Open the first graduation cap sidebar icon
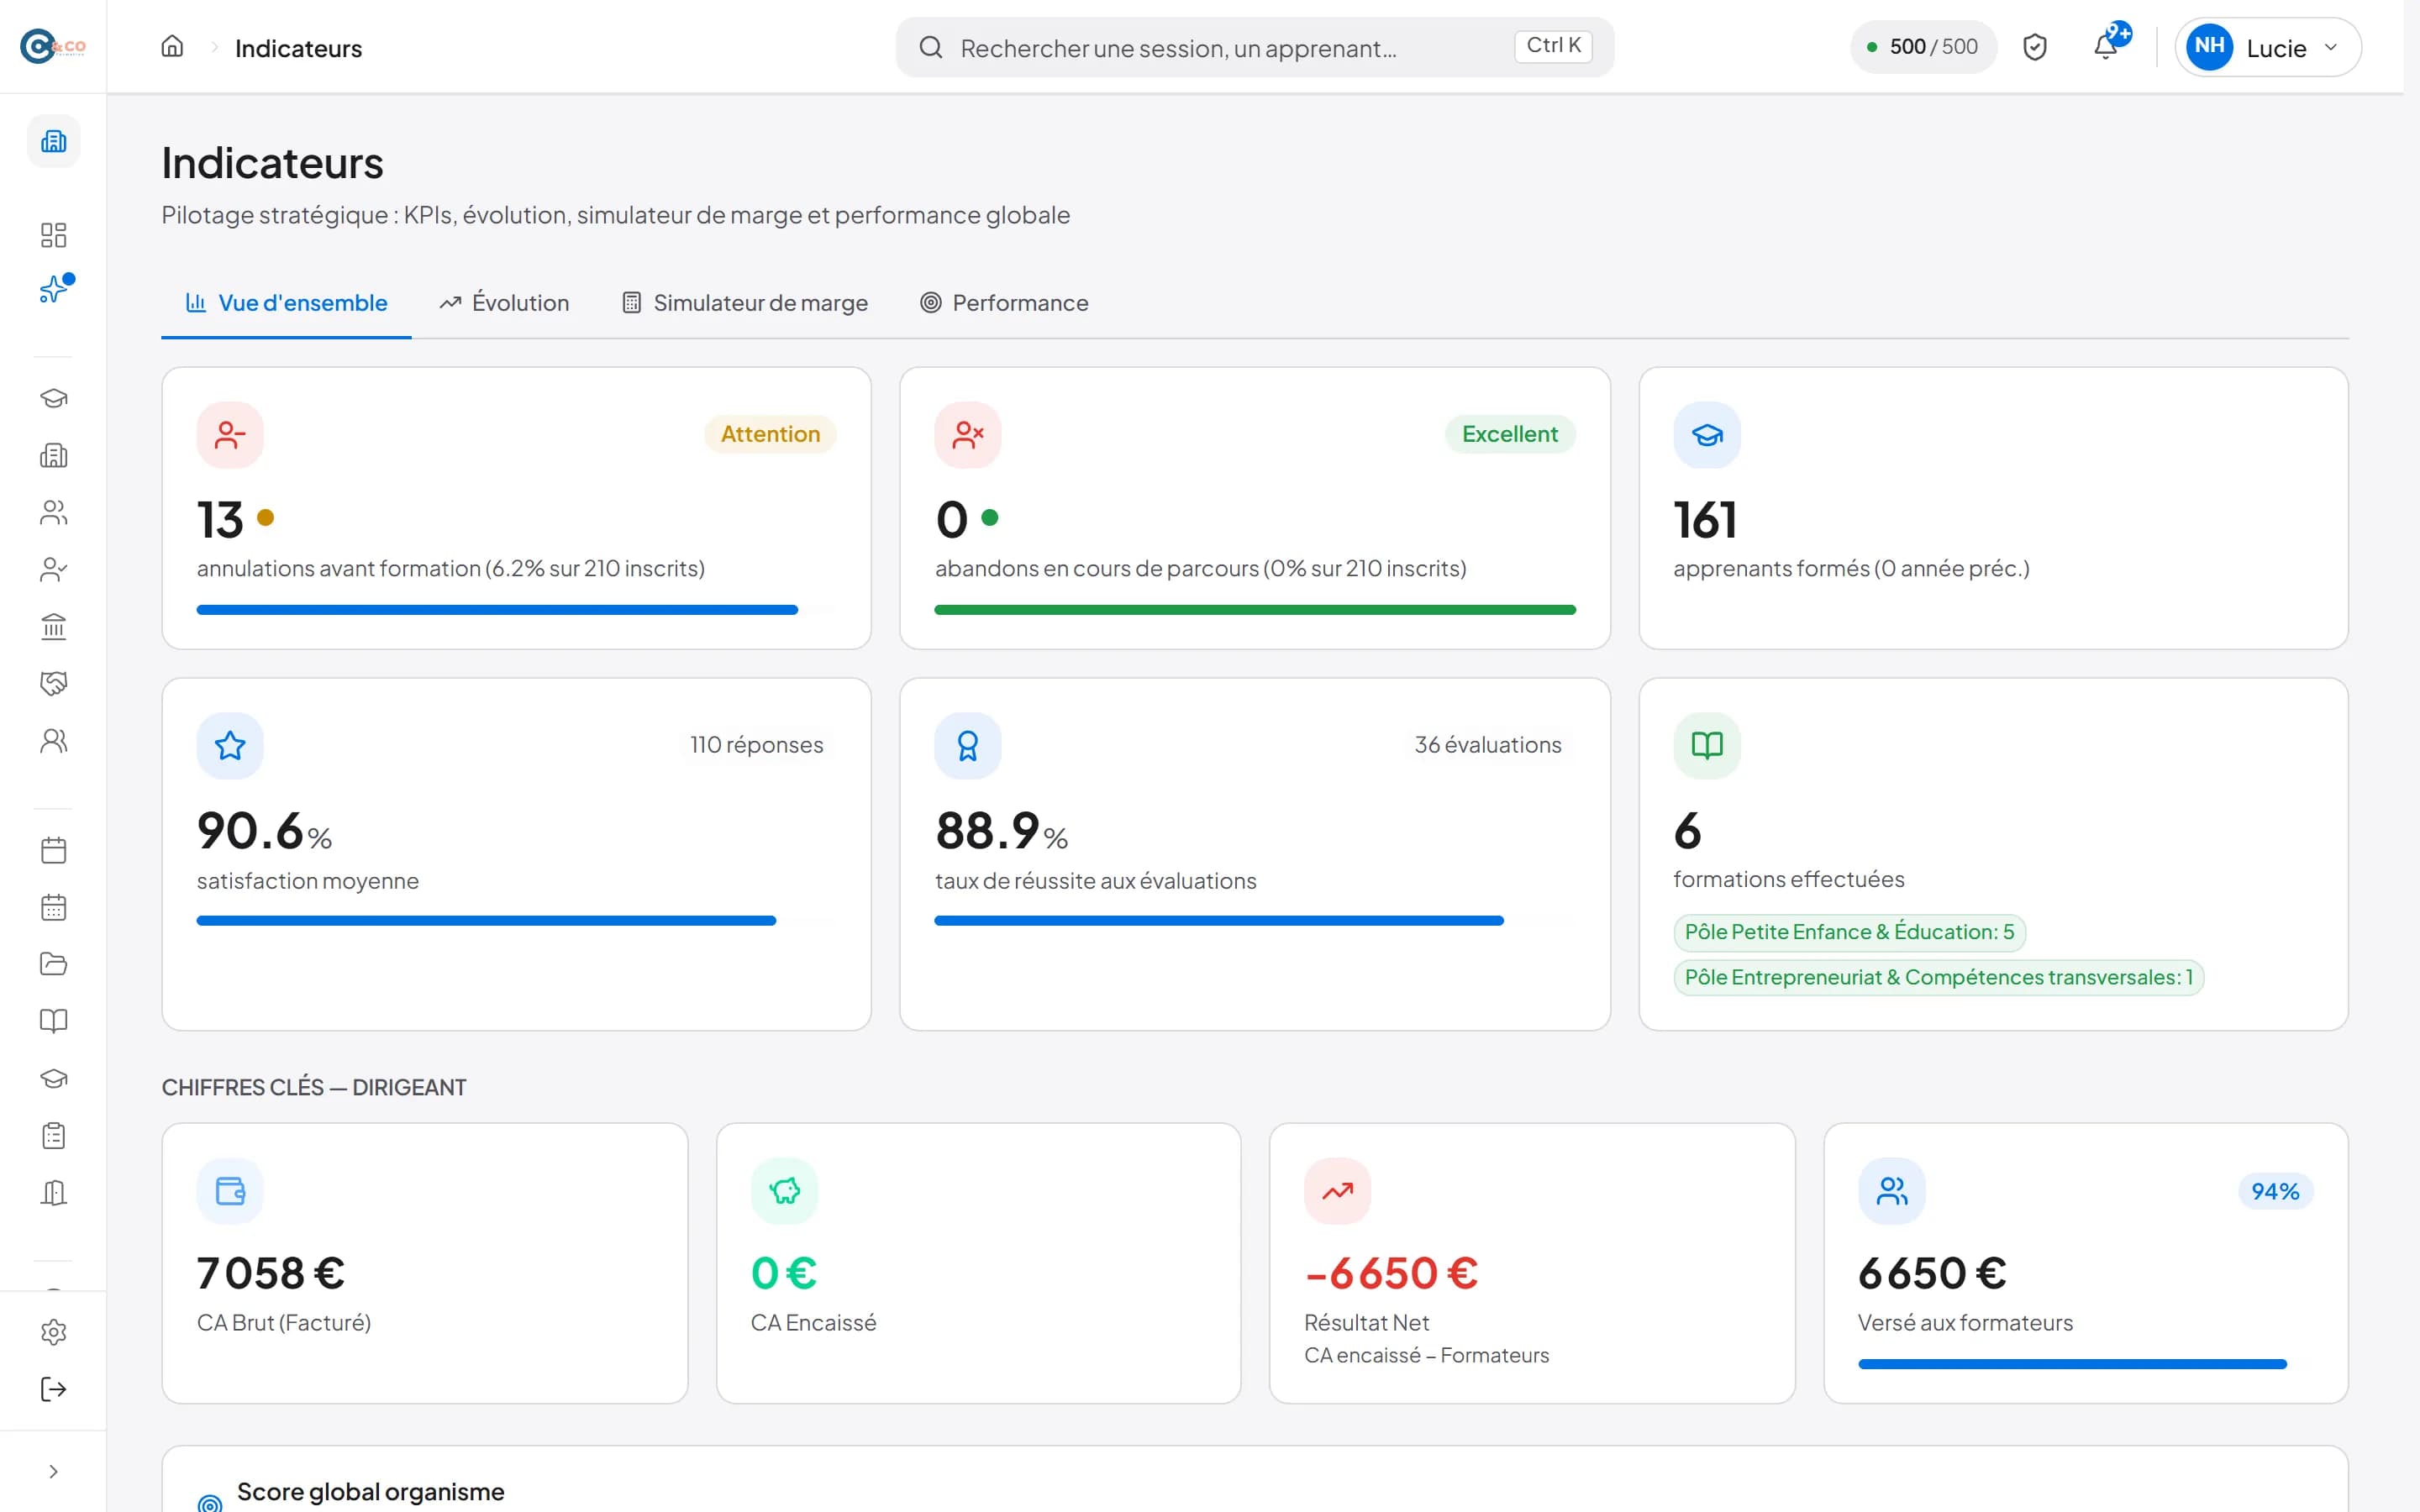This screenshot has width=2420, height=1512. point(54,398)
